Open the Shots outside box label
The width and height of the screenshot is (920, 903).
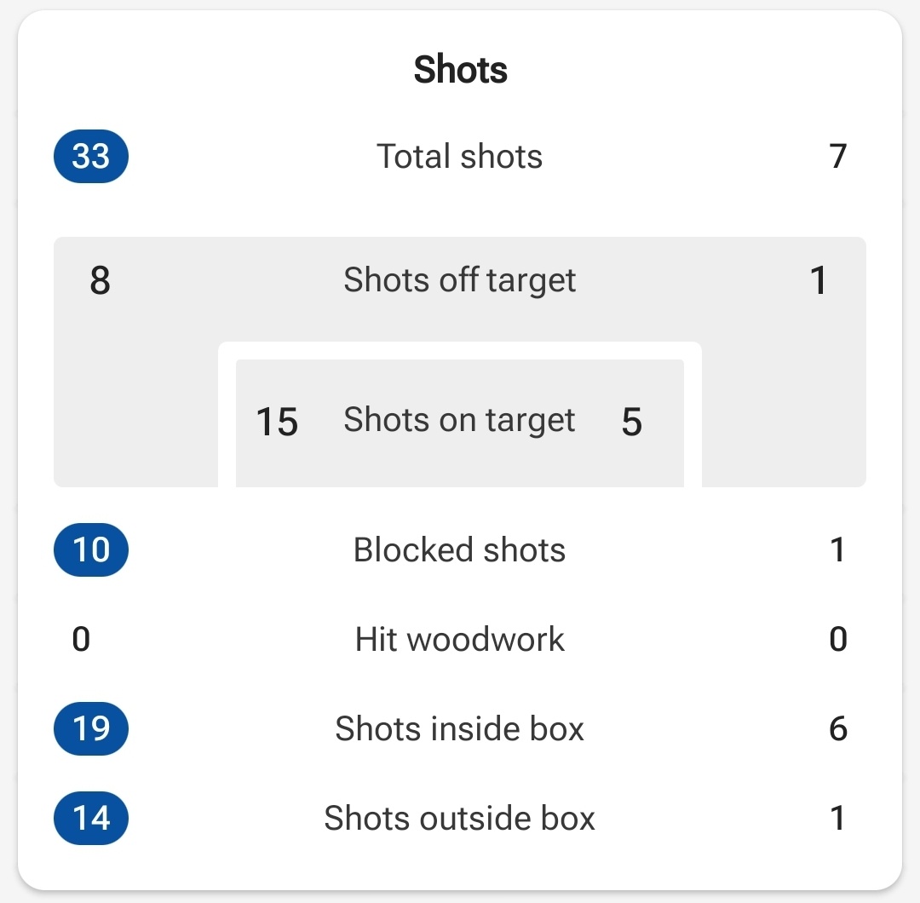[459, 819]
